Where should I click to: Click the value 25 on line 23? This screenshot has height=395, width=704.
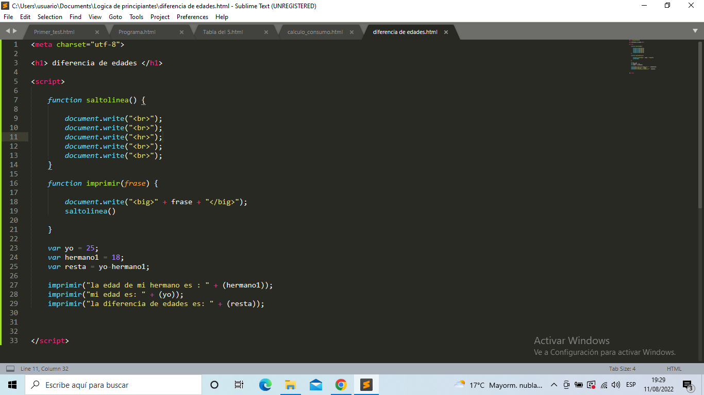click(90, 248)
